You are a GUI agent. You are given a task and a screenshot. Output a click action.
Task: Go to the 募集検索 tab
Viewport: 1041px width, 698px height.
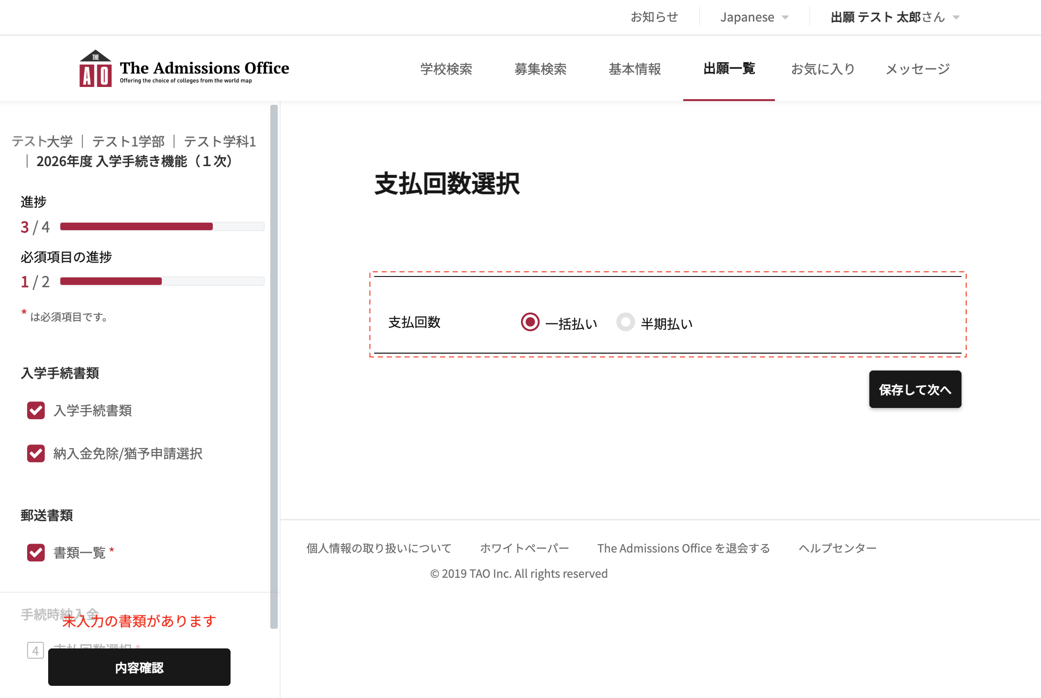(540, 69)
